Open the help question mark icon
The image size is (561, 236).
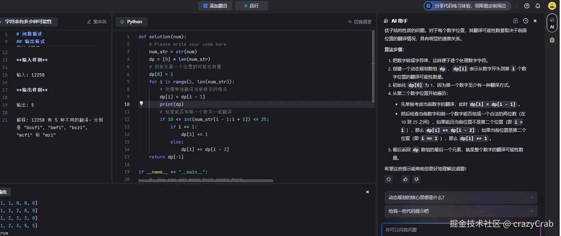click(527, 6)
